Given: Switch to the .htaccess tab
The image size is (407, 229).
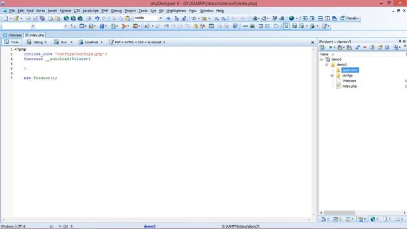Looking at the screenshot, I should [13, 35].
